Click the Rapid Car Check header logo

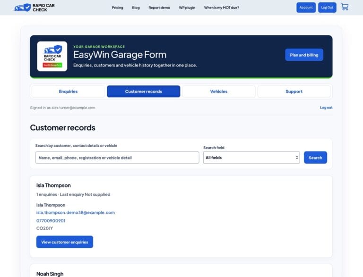pos(35,8)
